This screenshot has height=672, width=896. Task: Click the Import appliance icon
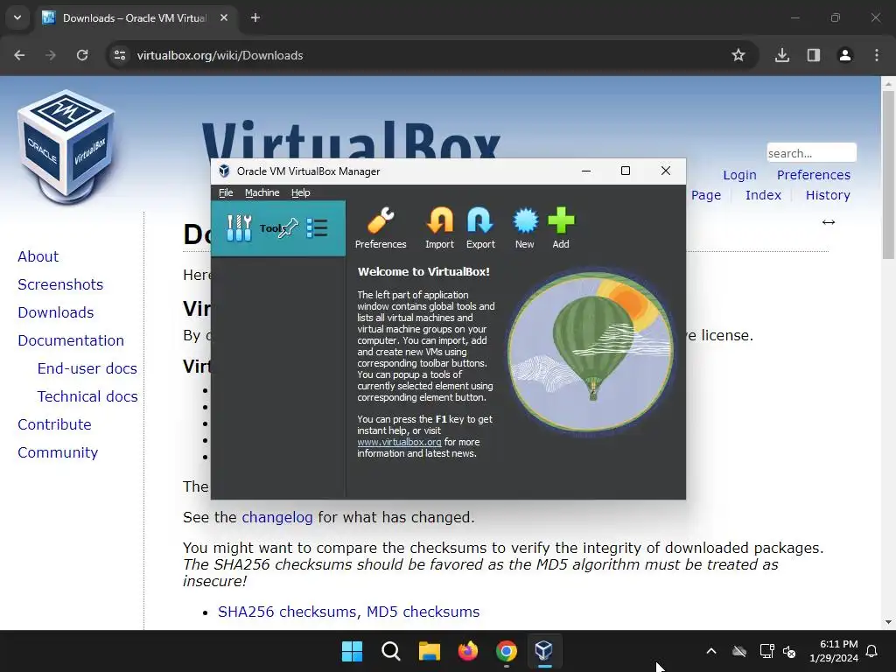[439, 228]
